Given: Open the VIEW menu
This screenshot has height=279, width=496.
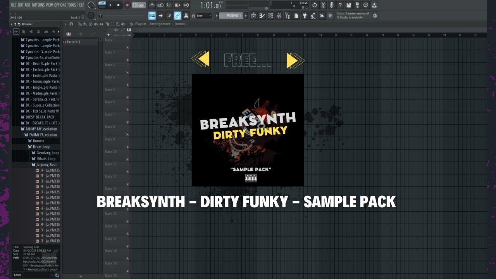Looking at the screenshot, I should [x=49, y=5].
